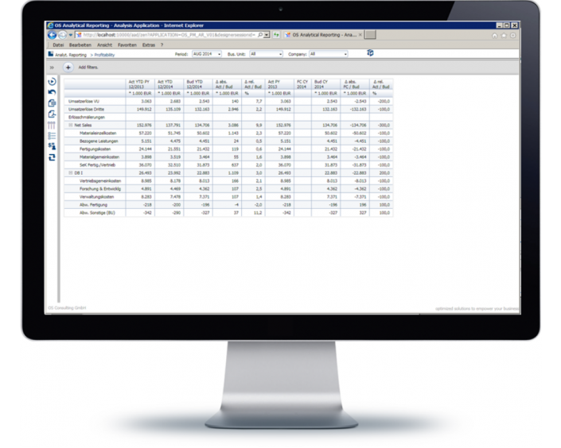The image size is (561, 448).
Task: Open the Favoriten menu
Action: tap(127, 44)
